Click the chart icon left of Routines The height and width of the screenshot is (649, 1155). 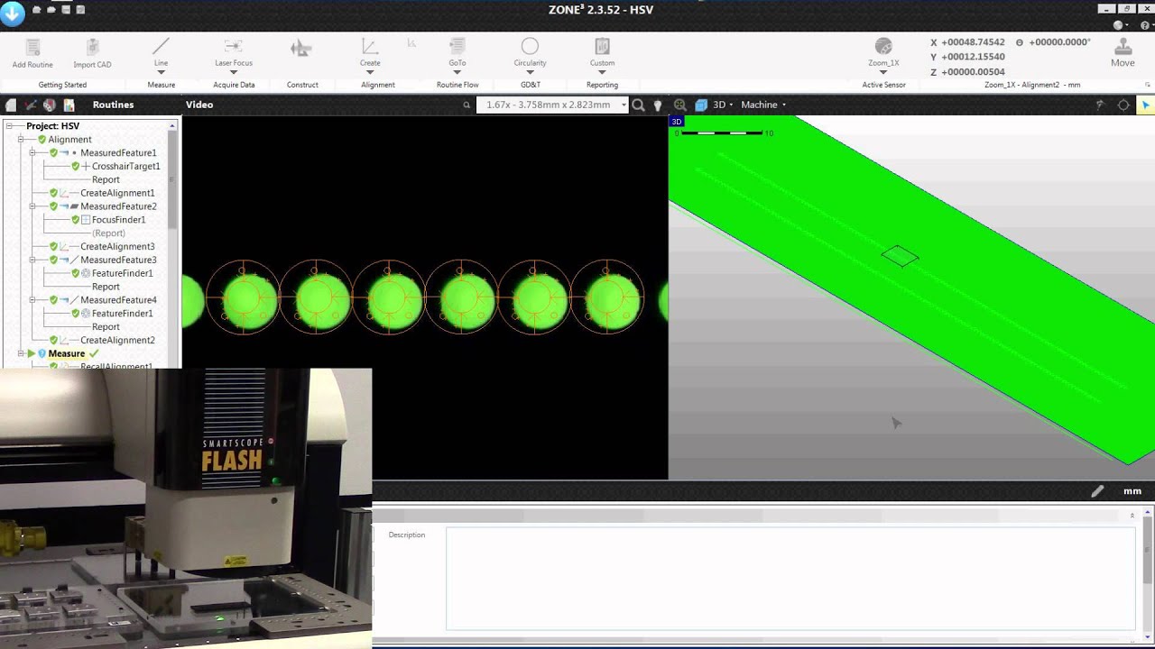[69, 105]
